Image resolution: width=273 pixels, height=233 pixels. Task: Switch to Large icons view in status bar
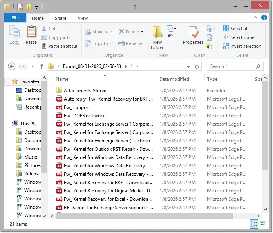[x=263, y=224]
